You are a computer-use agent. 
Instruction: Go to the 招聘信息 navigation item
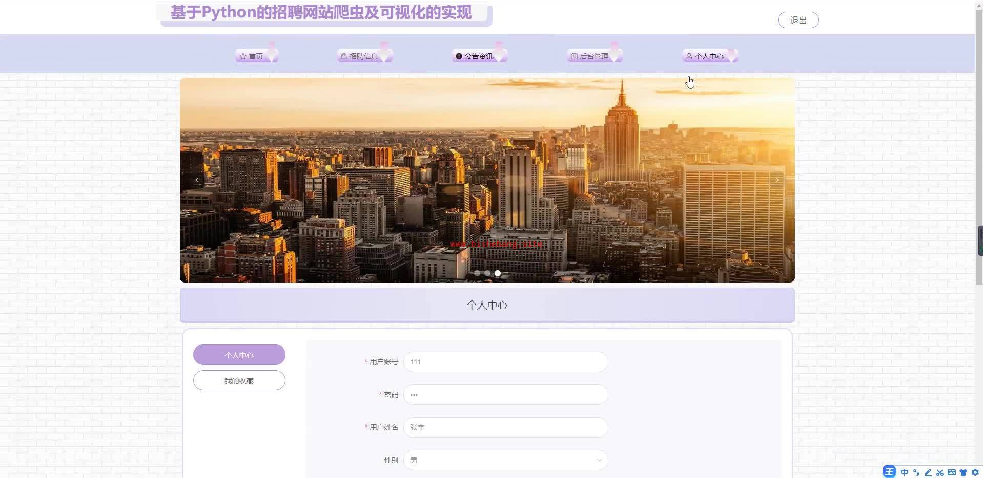click(364, 56)
